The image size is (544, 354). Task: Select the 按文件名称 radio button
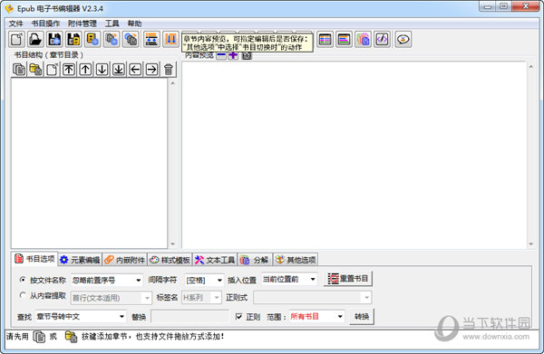(23, 279)
